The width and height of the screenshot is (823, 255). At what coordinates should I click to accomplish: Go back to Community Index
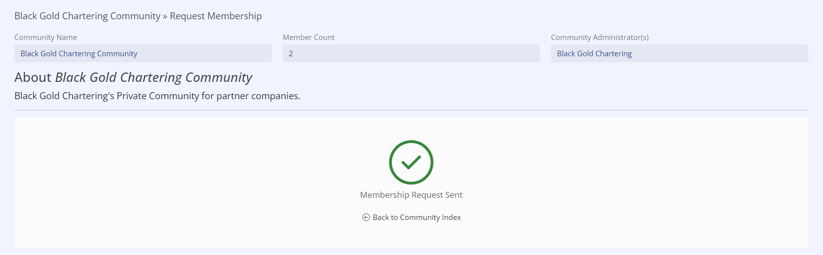coord(416,218)
